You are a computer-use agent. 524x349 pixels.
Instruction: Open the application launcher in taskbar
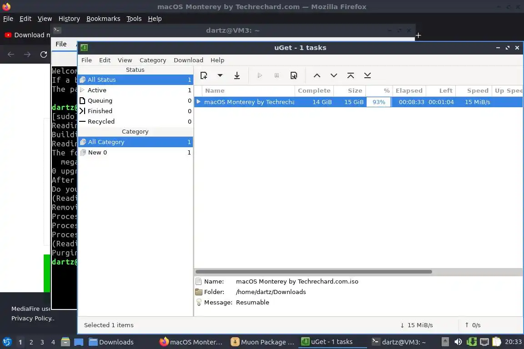click(7, 342)
